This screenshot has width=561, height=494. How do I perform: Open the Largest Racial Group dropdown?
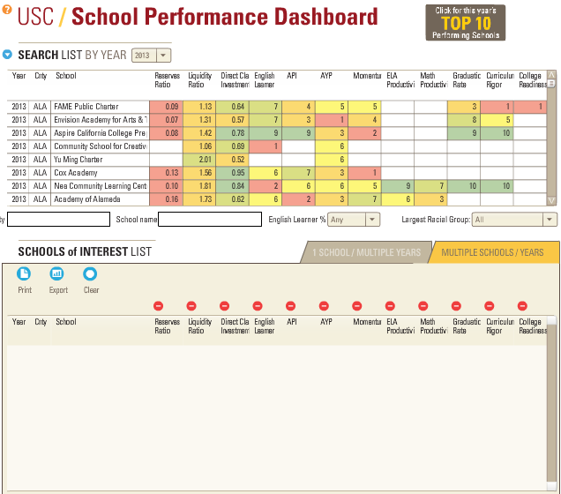[x=514, y=220]
